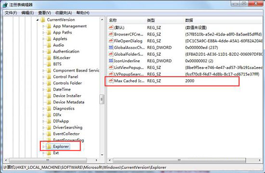Expand the Applets key arrow

(x=43, y=39)
